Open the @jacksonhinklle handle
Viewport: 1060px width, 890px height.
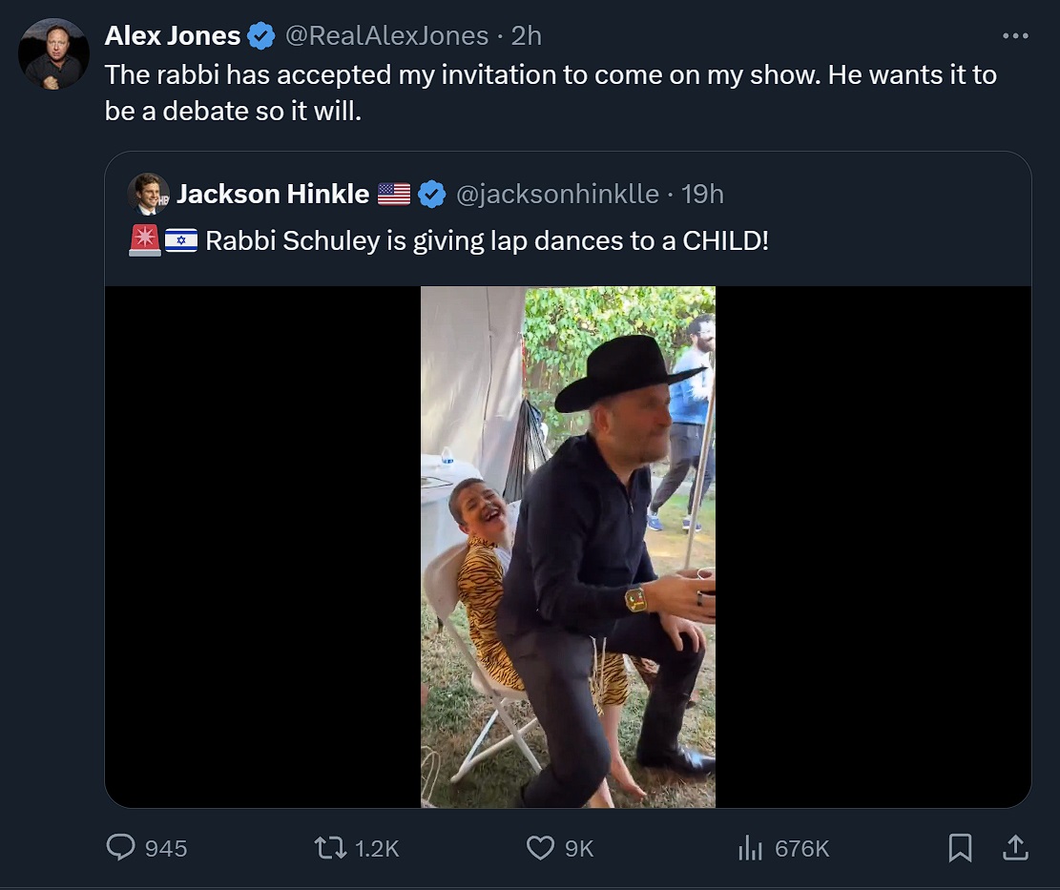pos(557,195)
